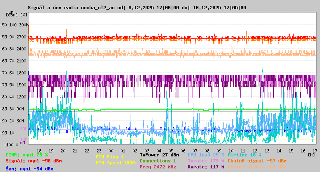Click the purple Rxrate legend label
The image size is (320, 172).
click(x=206, y=167)
